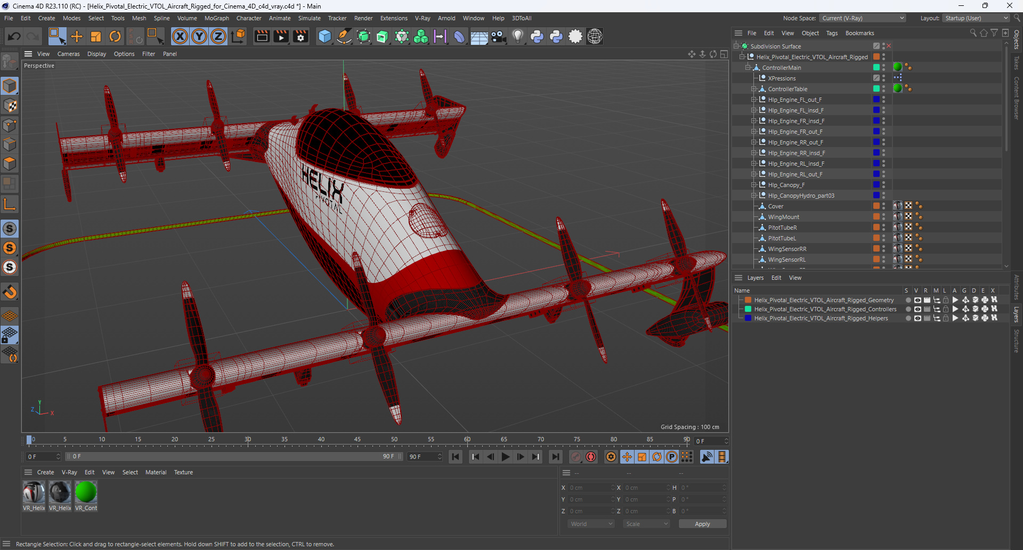Click Record Active Objects button

point(576,457)
